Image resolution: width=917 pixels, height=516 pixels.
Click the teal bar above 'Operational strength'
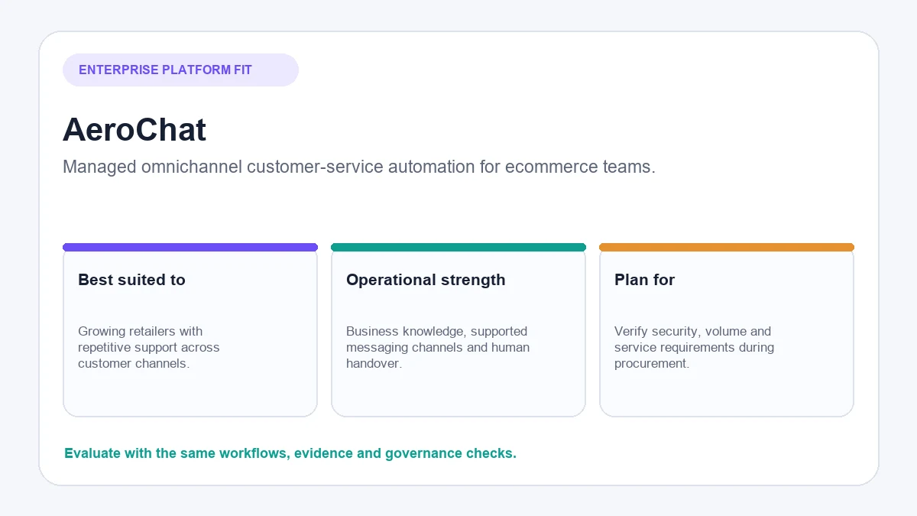click(x=458, y=247)
